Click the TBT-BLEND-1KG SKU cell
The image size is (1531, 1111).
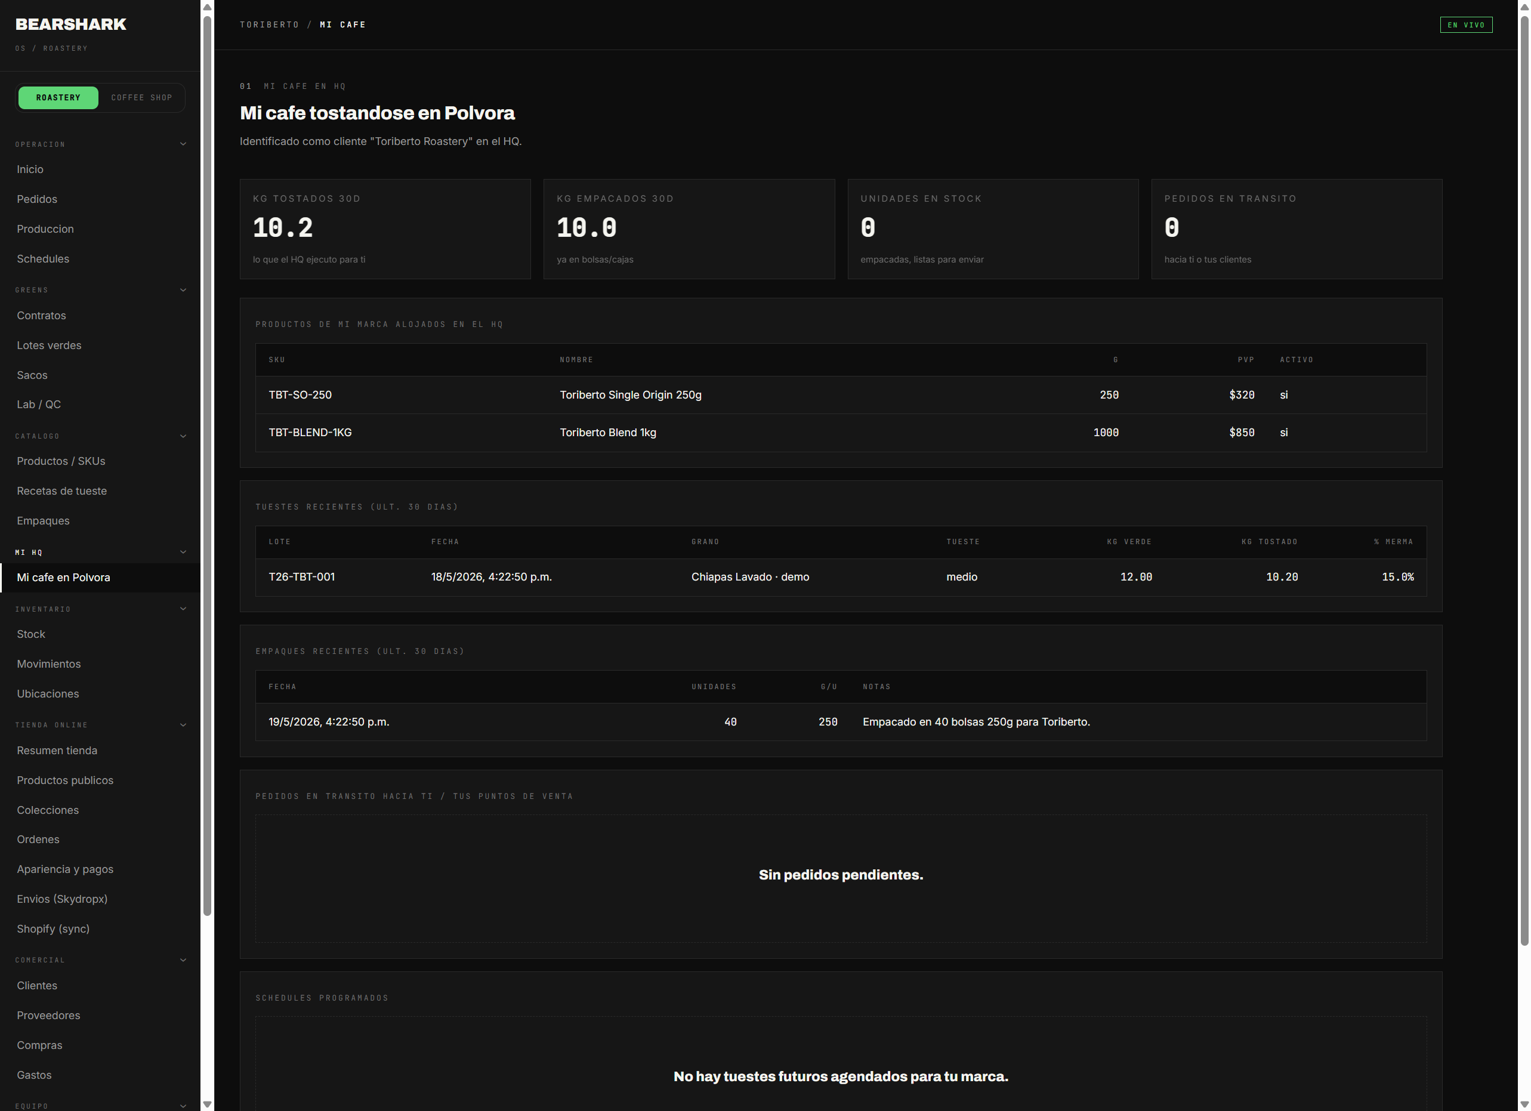pyautogui.click(x=310, y=433)
